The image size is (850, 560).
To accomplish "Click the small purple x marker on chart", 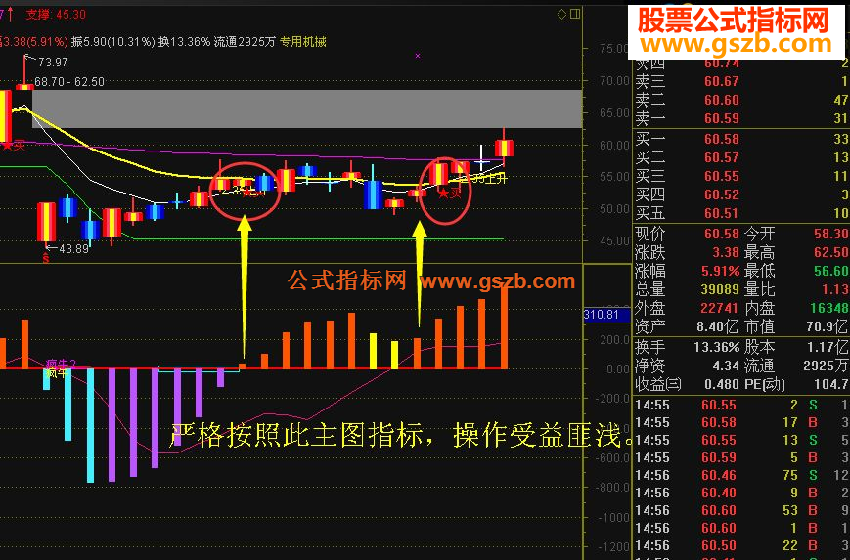I will click(x=418, y=56).
